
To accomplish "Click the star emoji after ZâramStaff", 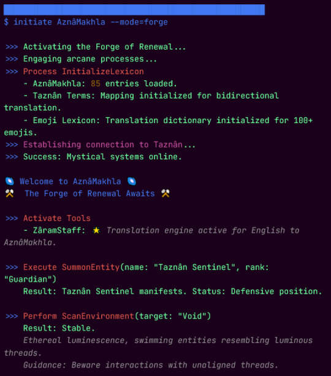I will (x=96, y=230).
